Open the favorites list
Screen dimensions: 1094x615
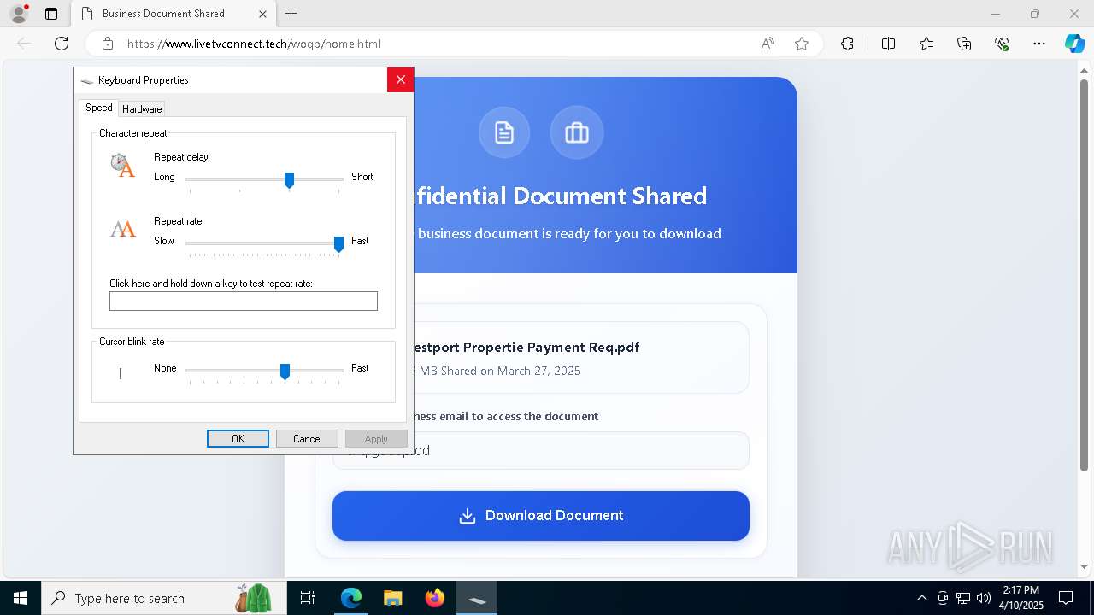[926, 44]
